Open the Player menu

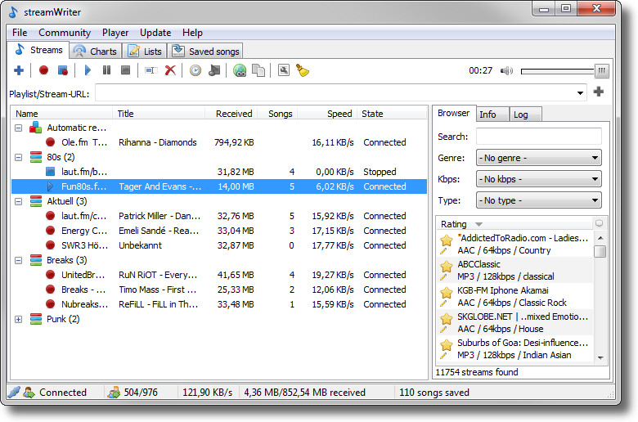115,33
